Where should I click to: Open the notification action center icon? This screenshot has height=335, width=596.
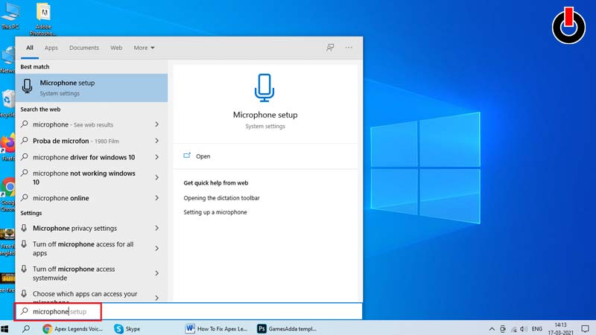tap(586, 329)
